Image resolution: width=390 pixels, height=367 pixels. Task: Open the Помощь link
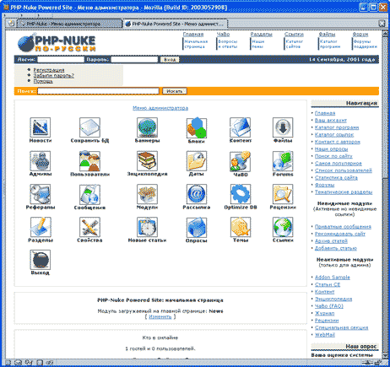[43, 81]
